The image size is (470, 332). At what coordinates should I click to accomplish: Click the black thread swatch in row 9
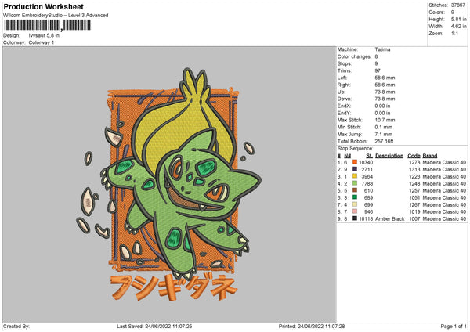click(x=355, y=218)
